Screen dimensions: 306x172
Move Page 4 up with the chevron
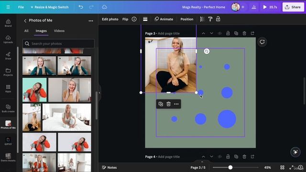tap(203, 157)
